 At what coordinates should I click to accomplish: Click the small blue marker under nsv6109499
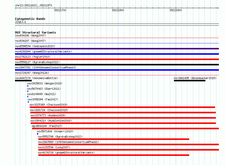(x=28, y=97)
